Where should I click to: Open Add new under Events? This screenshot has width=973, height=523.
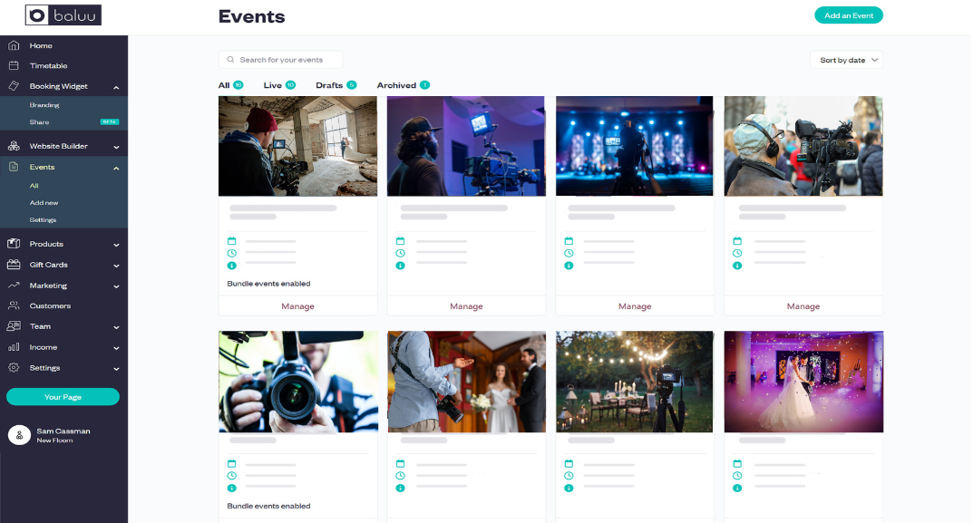pos(44,202)
